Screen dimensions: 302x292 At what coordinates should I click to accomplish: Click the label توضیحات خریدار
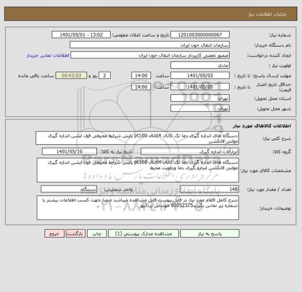[275, 208]
